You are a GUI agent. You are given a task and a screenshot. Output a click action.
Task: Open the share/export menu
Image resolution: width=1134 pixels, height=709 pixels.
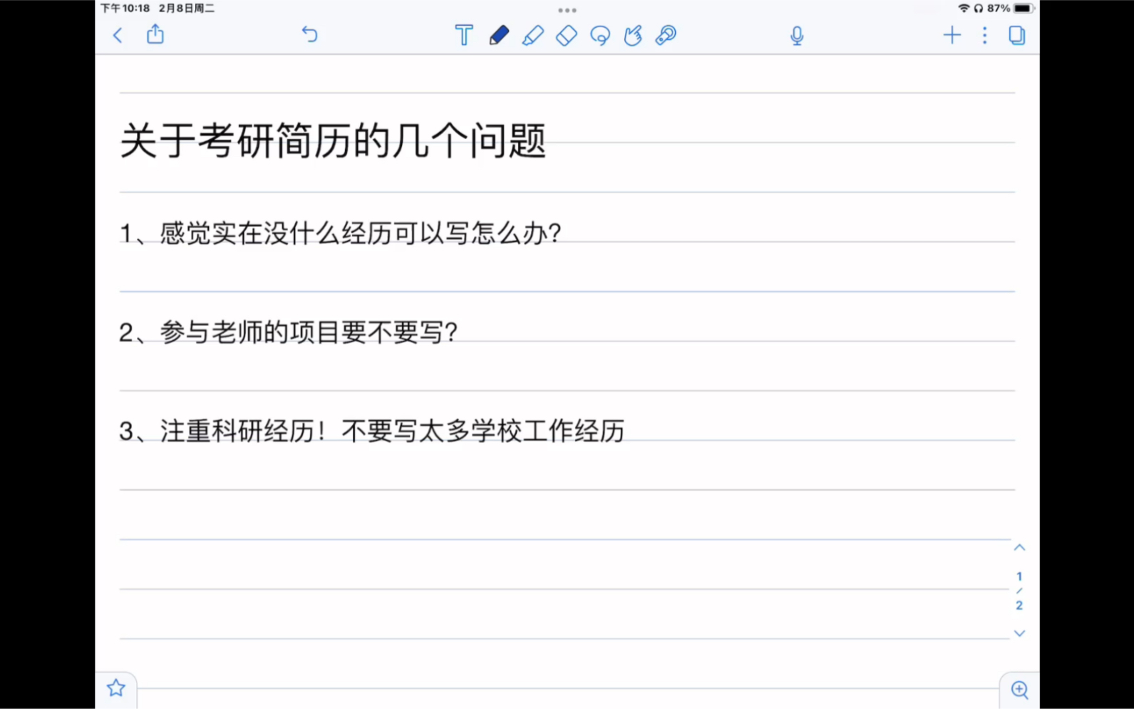point(155,34)
